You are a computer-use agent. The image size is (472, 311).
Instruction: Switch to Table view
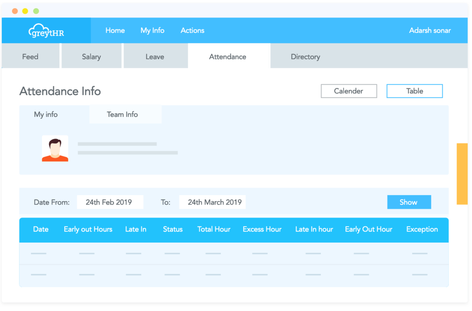(x=414, y=91)
